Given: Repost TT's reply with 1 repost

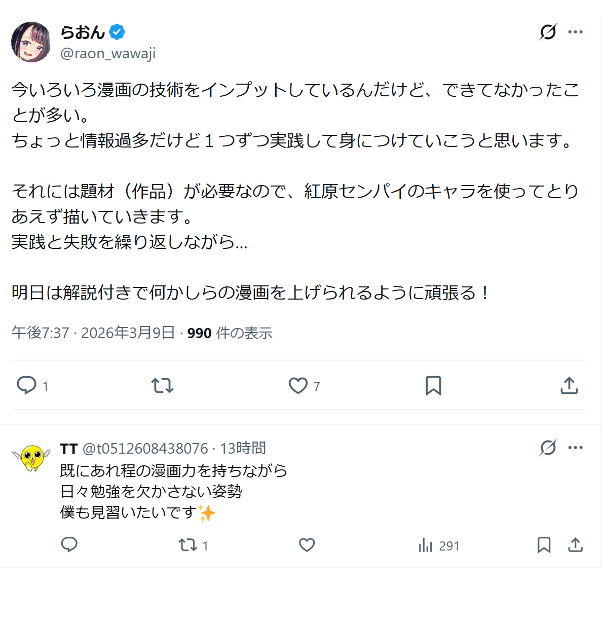Looking at the screenshot, I should point(188,545).
